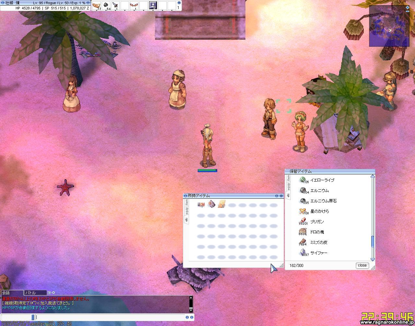This screenshot has height=326, width=415.
Task: Select the etc tab in the 所持アイテム window
Action: (186, 219)
